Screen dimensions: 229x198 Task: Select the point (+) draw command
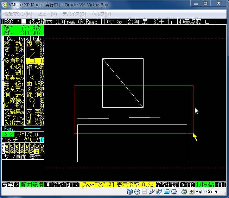point(32,50)
